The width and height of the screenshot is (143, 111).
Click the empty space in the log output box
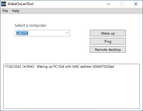pos(71,88)
